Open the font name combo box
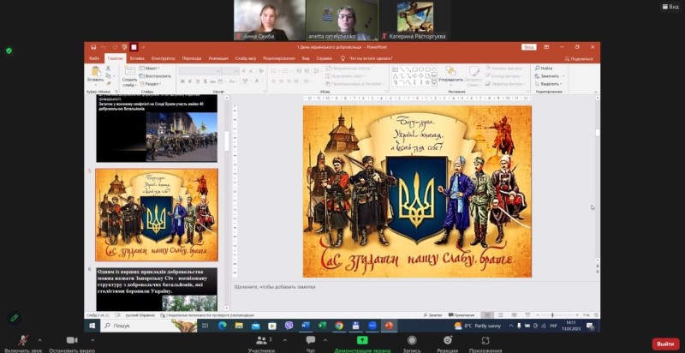The width and height of the screenshot is (685, 353). 200,71
